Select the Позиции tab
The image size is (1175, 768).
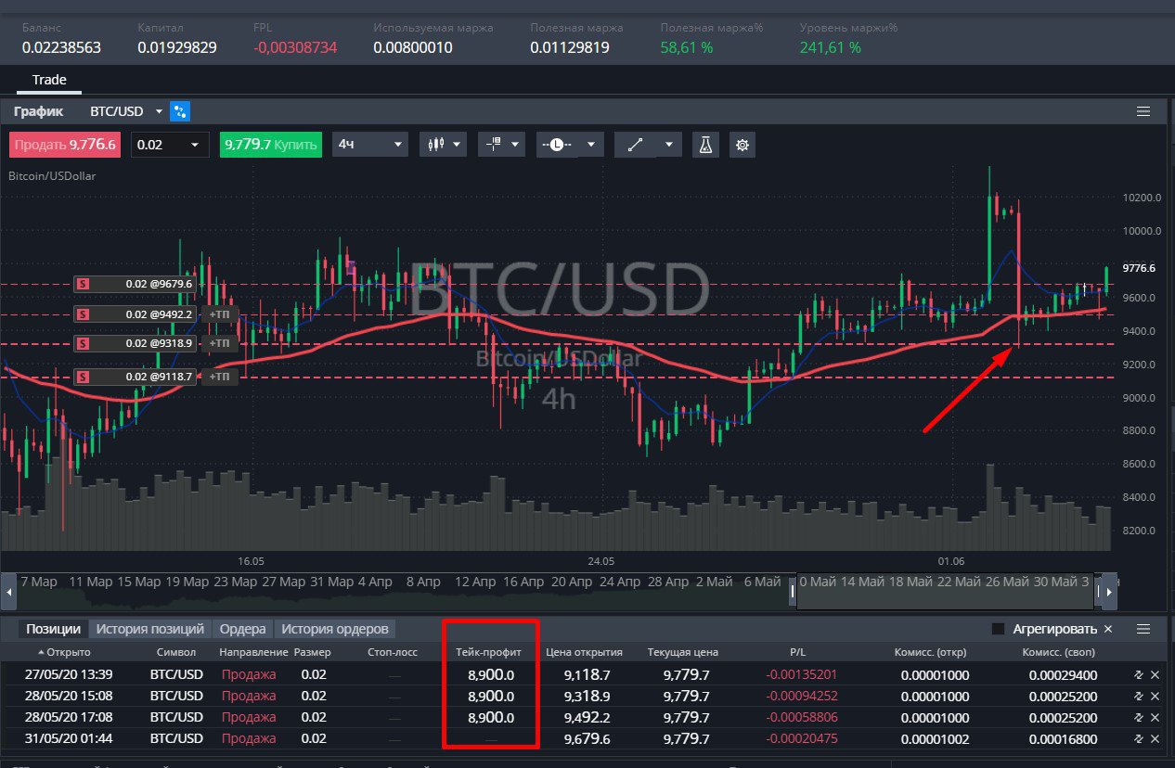tap(53, 629)
